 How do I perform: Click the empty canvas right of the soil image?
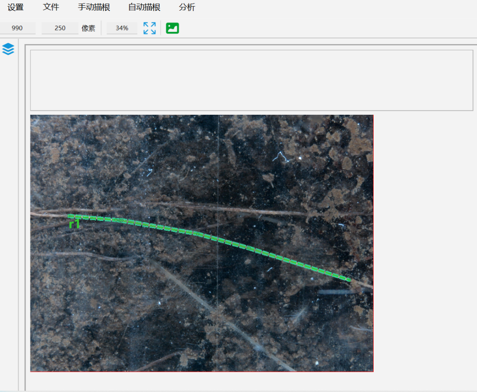click(x=423, y=243)
